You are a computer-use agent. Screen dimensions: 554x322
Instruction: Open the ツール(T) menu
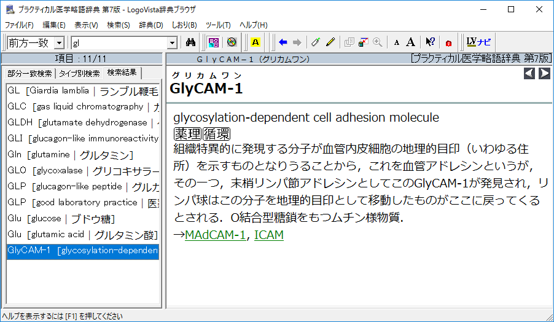click(218, 25)
